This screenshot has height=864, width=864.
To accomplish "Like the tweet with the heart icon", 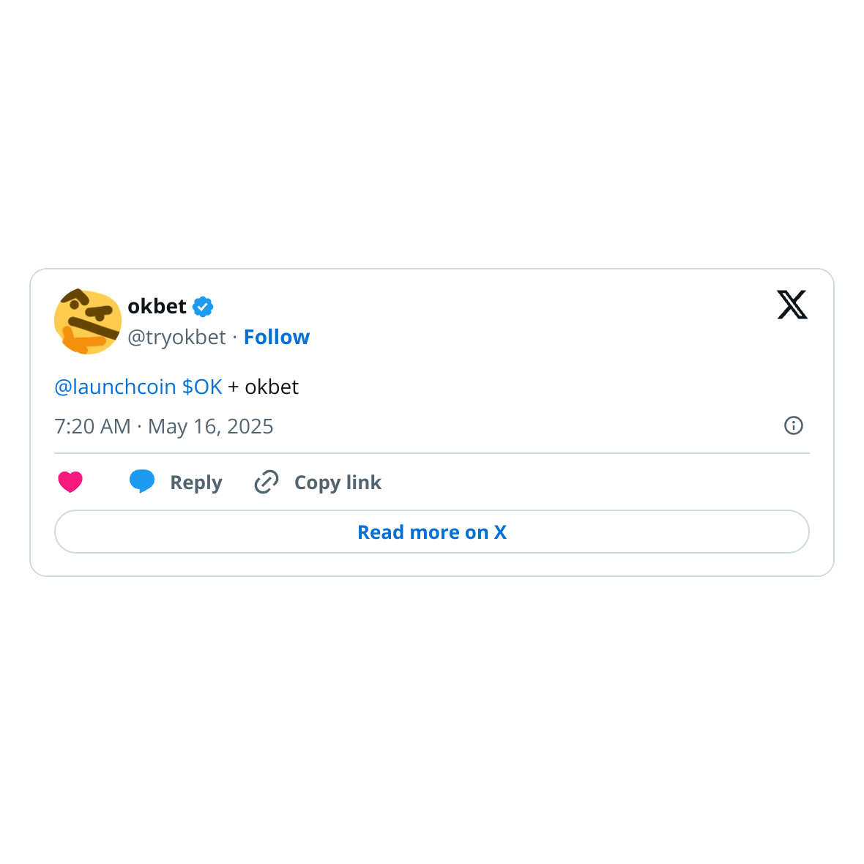I will point(70,482).
